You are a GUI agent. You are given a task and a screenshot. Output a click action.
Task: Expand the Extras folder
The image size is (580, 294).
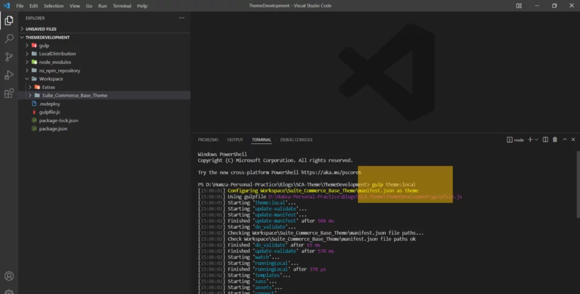coord(104,87)
